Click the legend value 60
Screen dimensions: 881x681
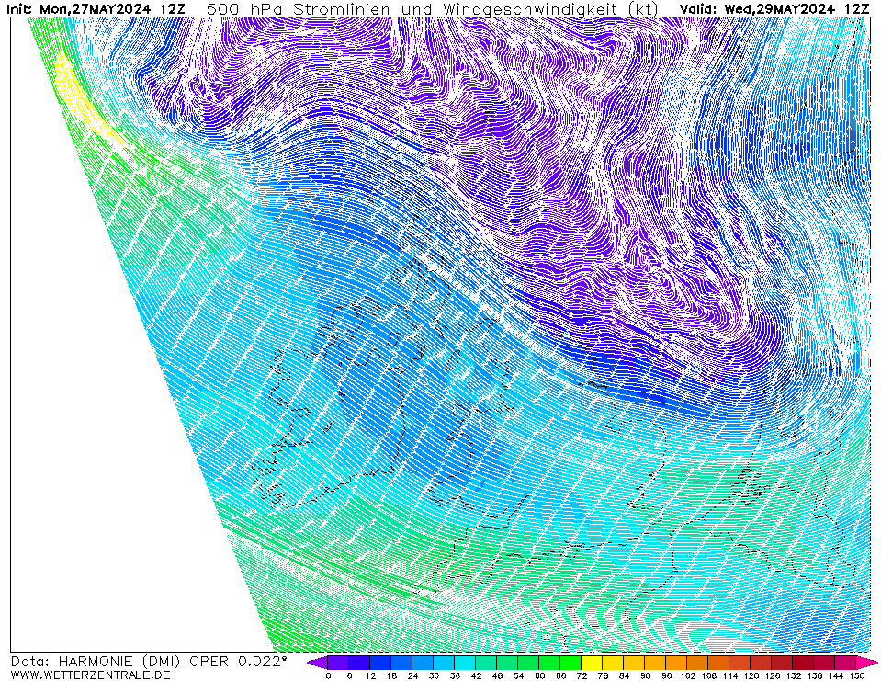540,675
